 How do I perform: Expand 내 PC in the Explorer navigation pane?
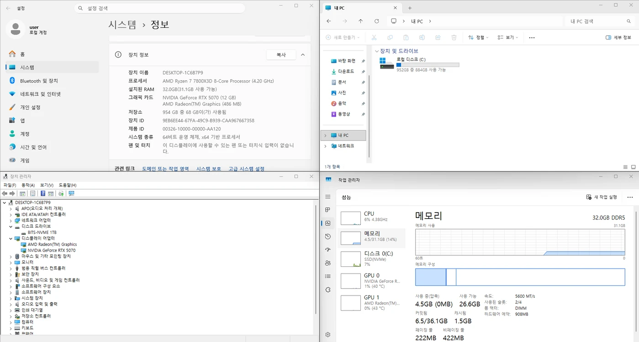(325, 135)
